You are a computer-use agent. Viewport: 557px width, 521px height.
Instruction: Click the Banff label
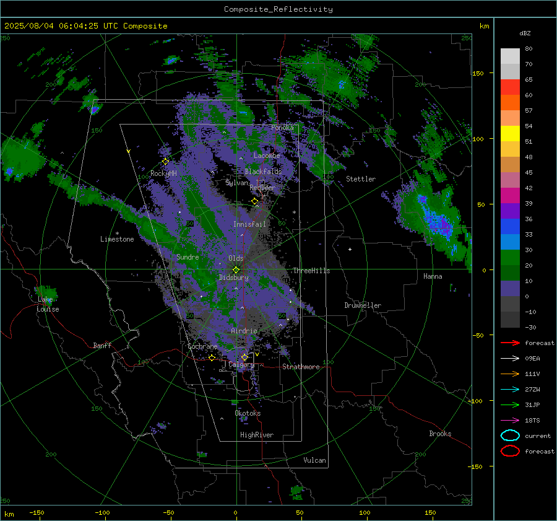[102, 345]
